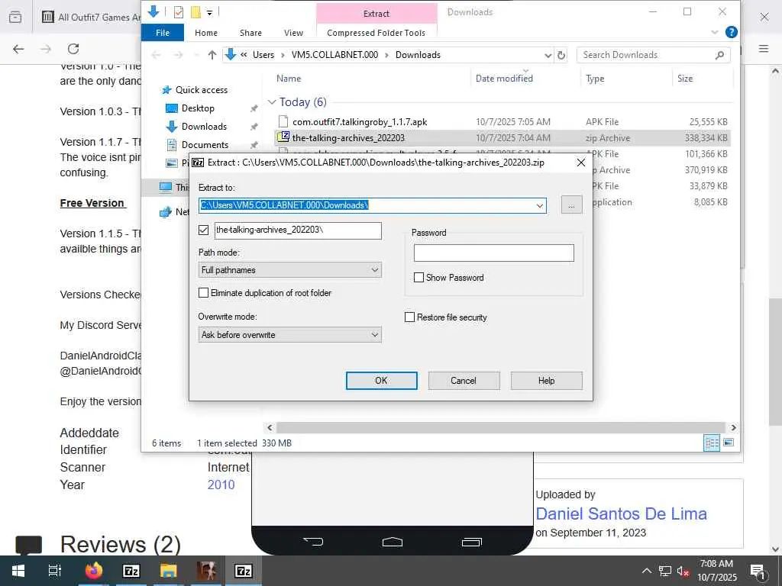Open Desktop in navigation pane

[x=198, y=108]
